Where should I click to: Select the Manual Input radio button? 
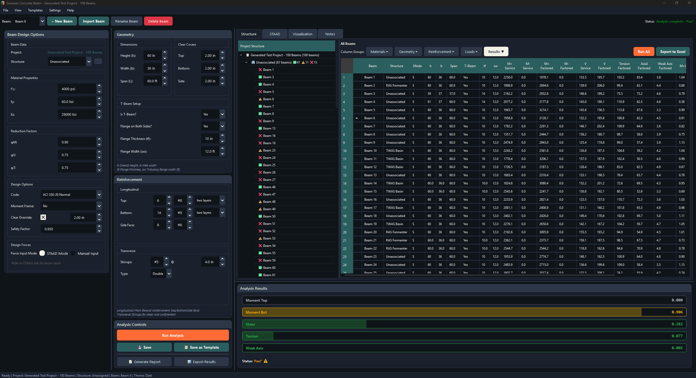click(x=73, y=253)
